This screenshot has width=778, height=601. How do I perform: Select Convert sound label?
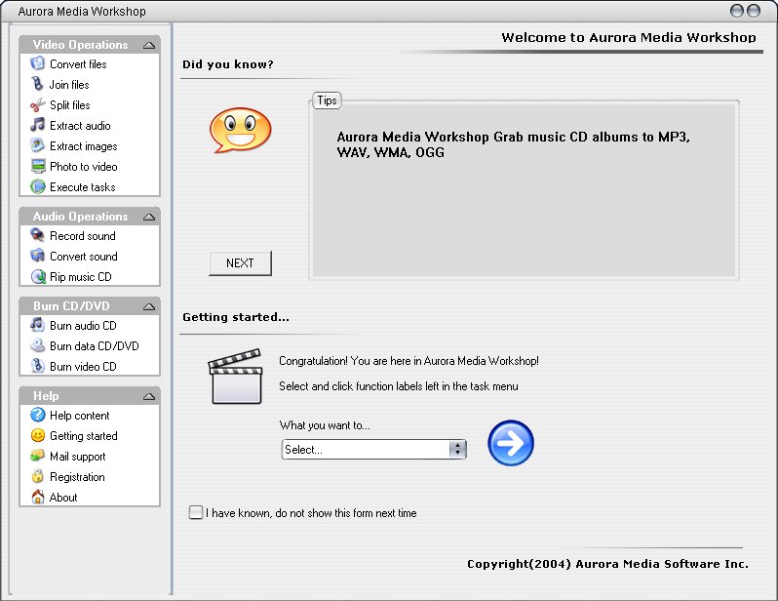click(x=84, y=257)
